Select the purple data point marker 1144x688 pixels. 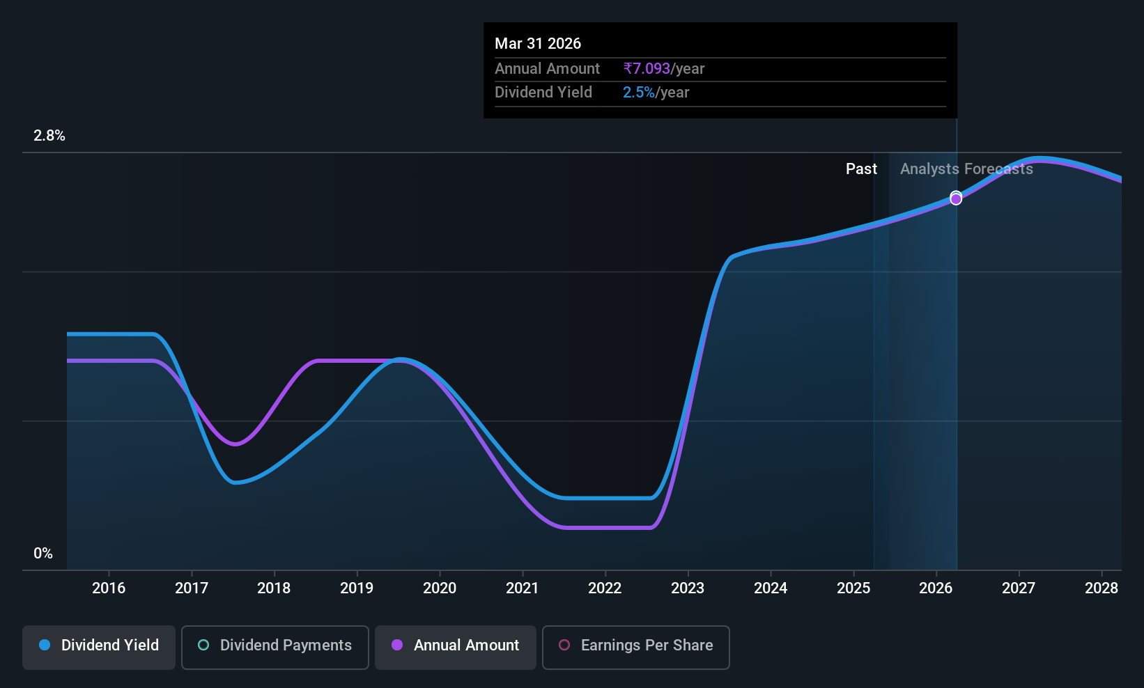click(956, 199)
